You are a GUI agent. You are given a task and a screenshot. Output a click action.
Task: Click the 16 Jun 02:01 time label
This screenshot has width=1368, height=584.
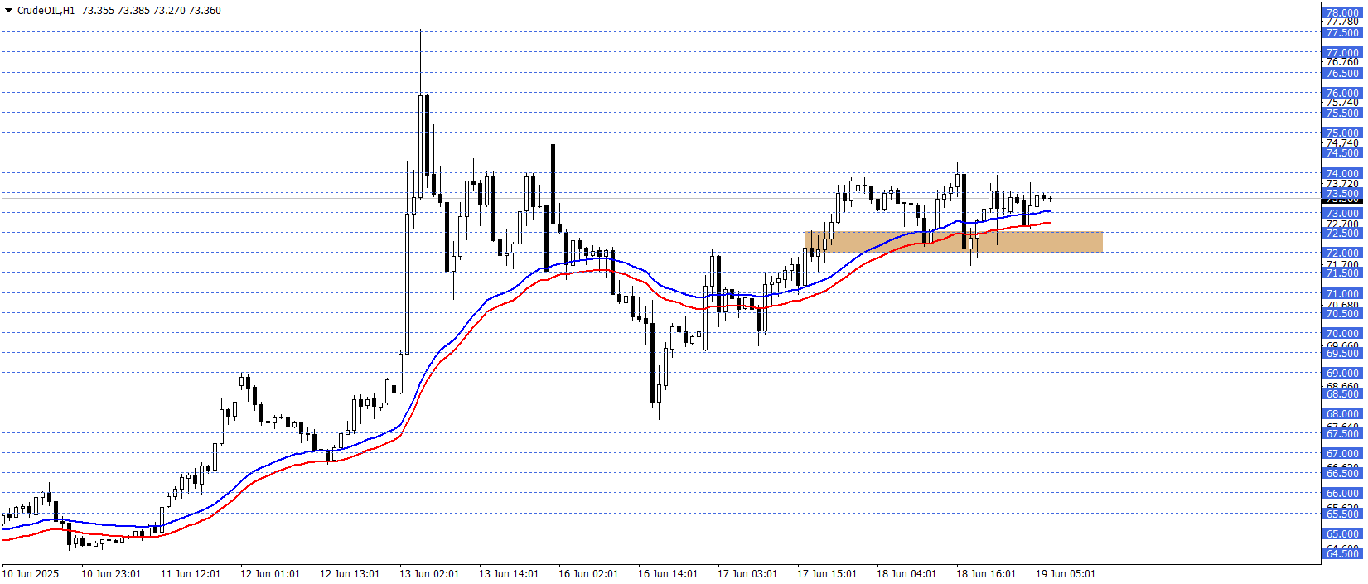coord(588,574)
